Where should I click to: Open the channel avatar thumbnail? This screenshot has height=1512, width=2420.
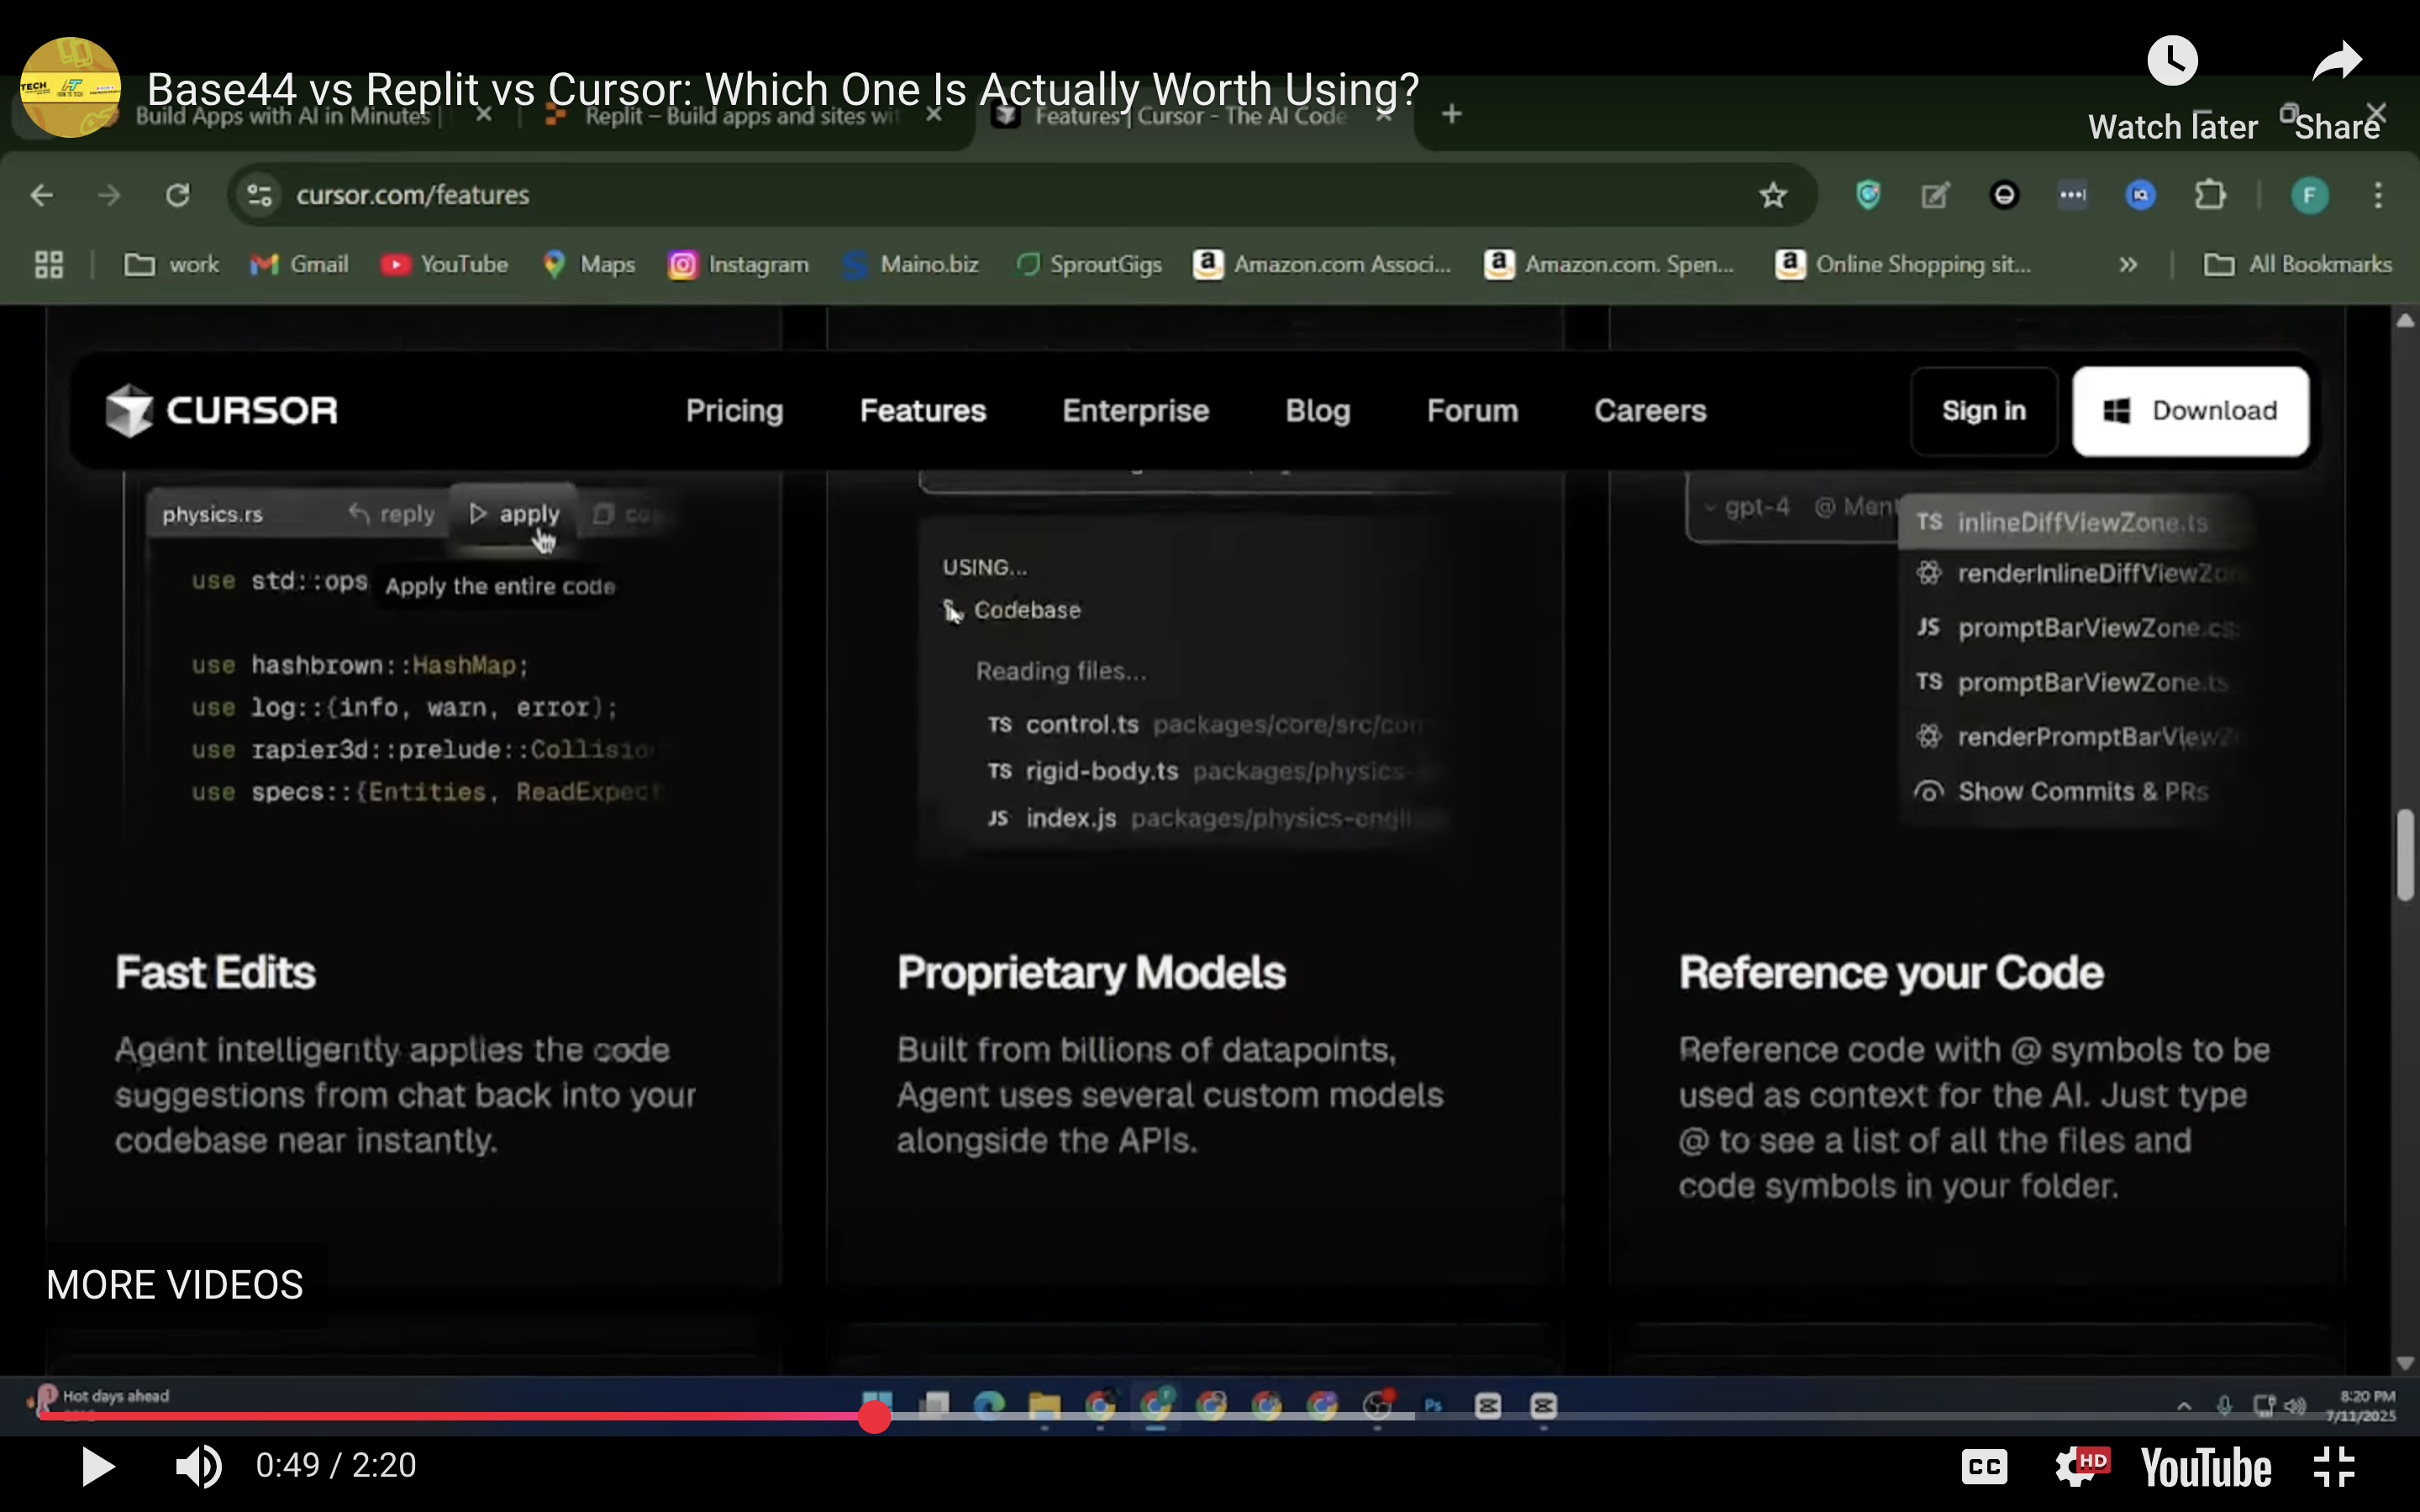70,87
